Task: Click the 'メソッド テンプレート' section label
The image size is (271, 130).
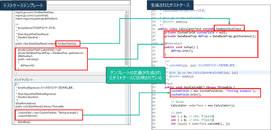Action: 24,80
